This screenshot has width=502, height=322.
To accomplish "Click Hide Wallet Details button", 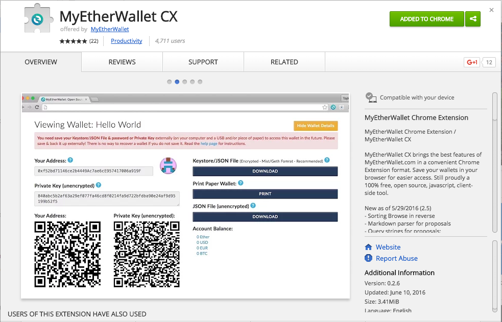I will coord(316,126).
